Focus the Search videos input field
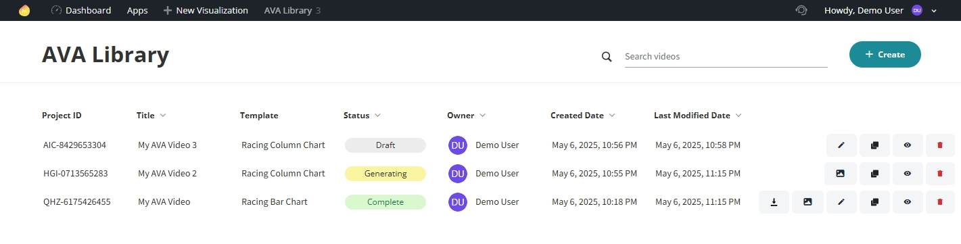The height and width of the screenshot is (244, 961). [x=726, y=57]
